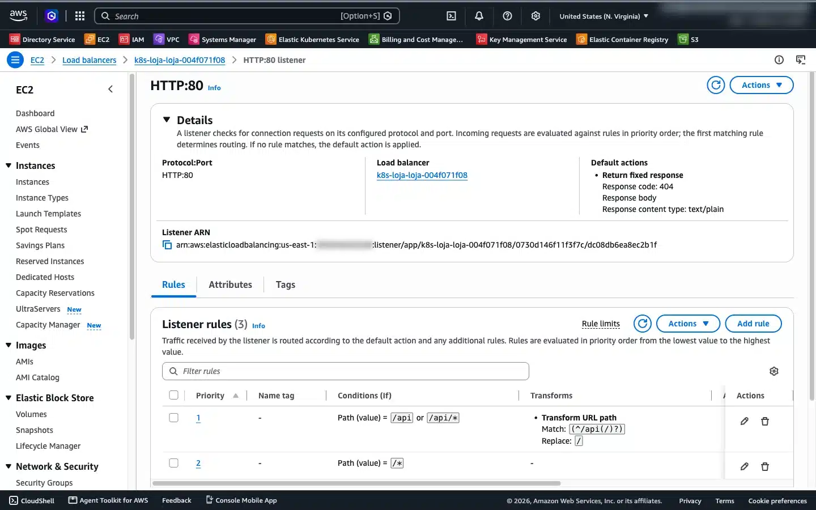Open table preferences gear icon
Screen dimensions: 816x510
pyautogui.click(x=774, y=371)
